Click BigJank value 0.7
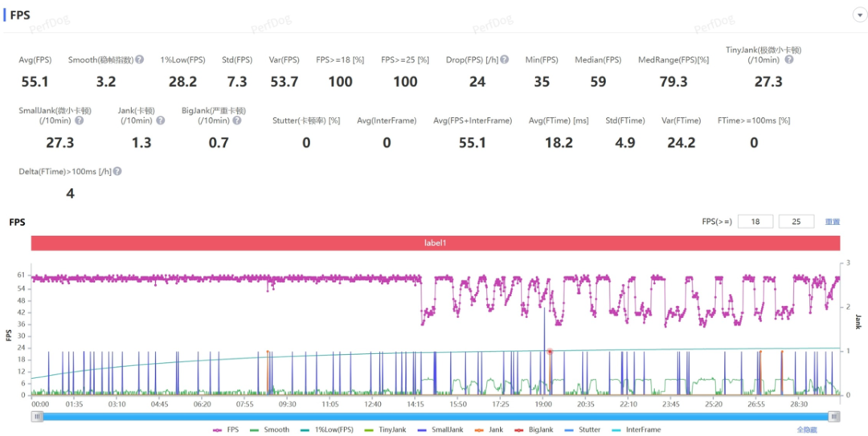Image resolution: width=868 pixels, height=436 pixels. pos(219,143)
